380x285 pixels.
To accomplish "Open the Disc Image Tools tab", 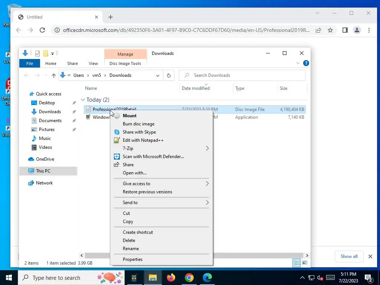I will pos(125,63).
